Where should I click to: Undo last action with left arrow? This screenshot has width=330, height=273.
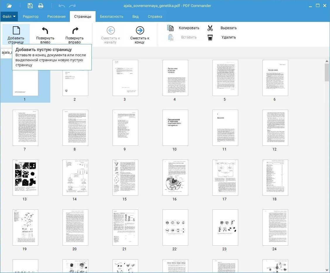point(62,6)
